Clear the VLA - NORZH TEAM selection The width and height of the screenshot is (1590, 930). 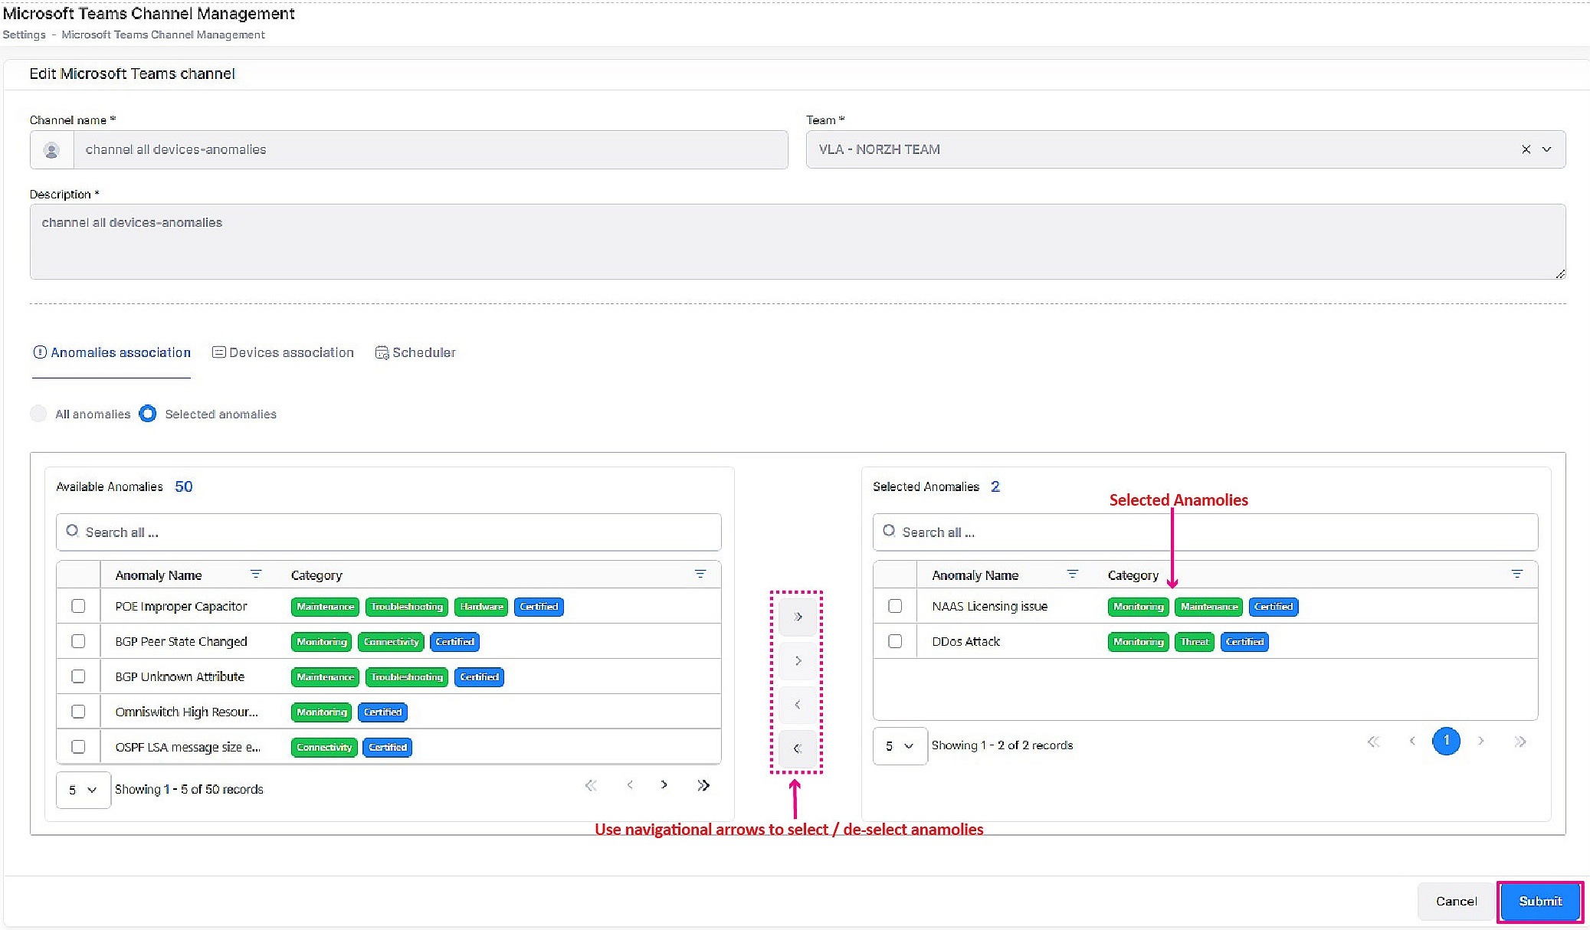(1526, 149)
